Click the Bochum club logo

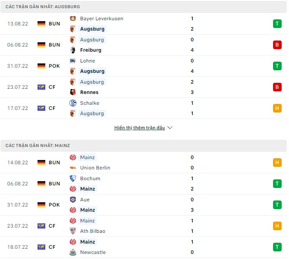click(x=73, y=179)
